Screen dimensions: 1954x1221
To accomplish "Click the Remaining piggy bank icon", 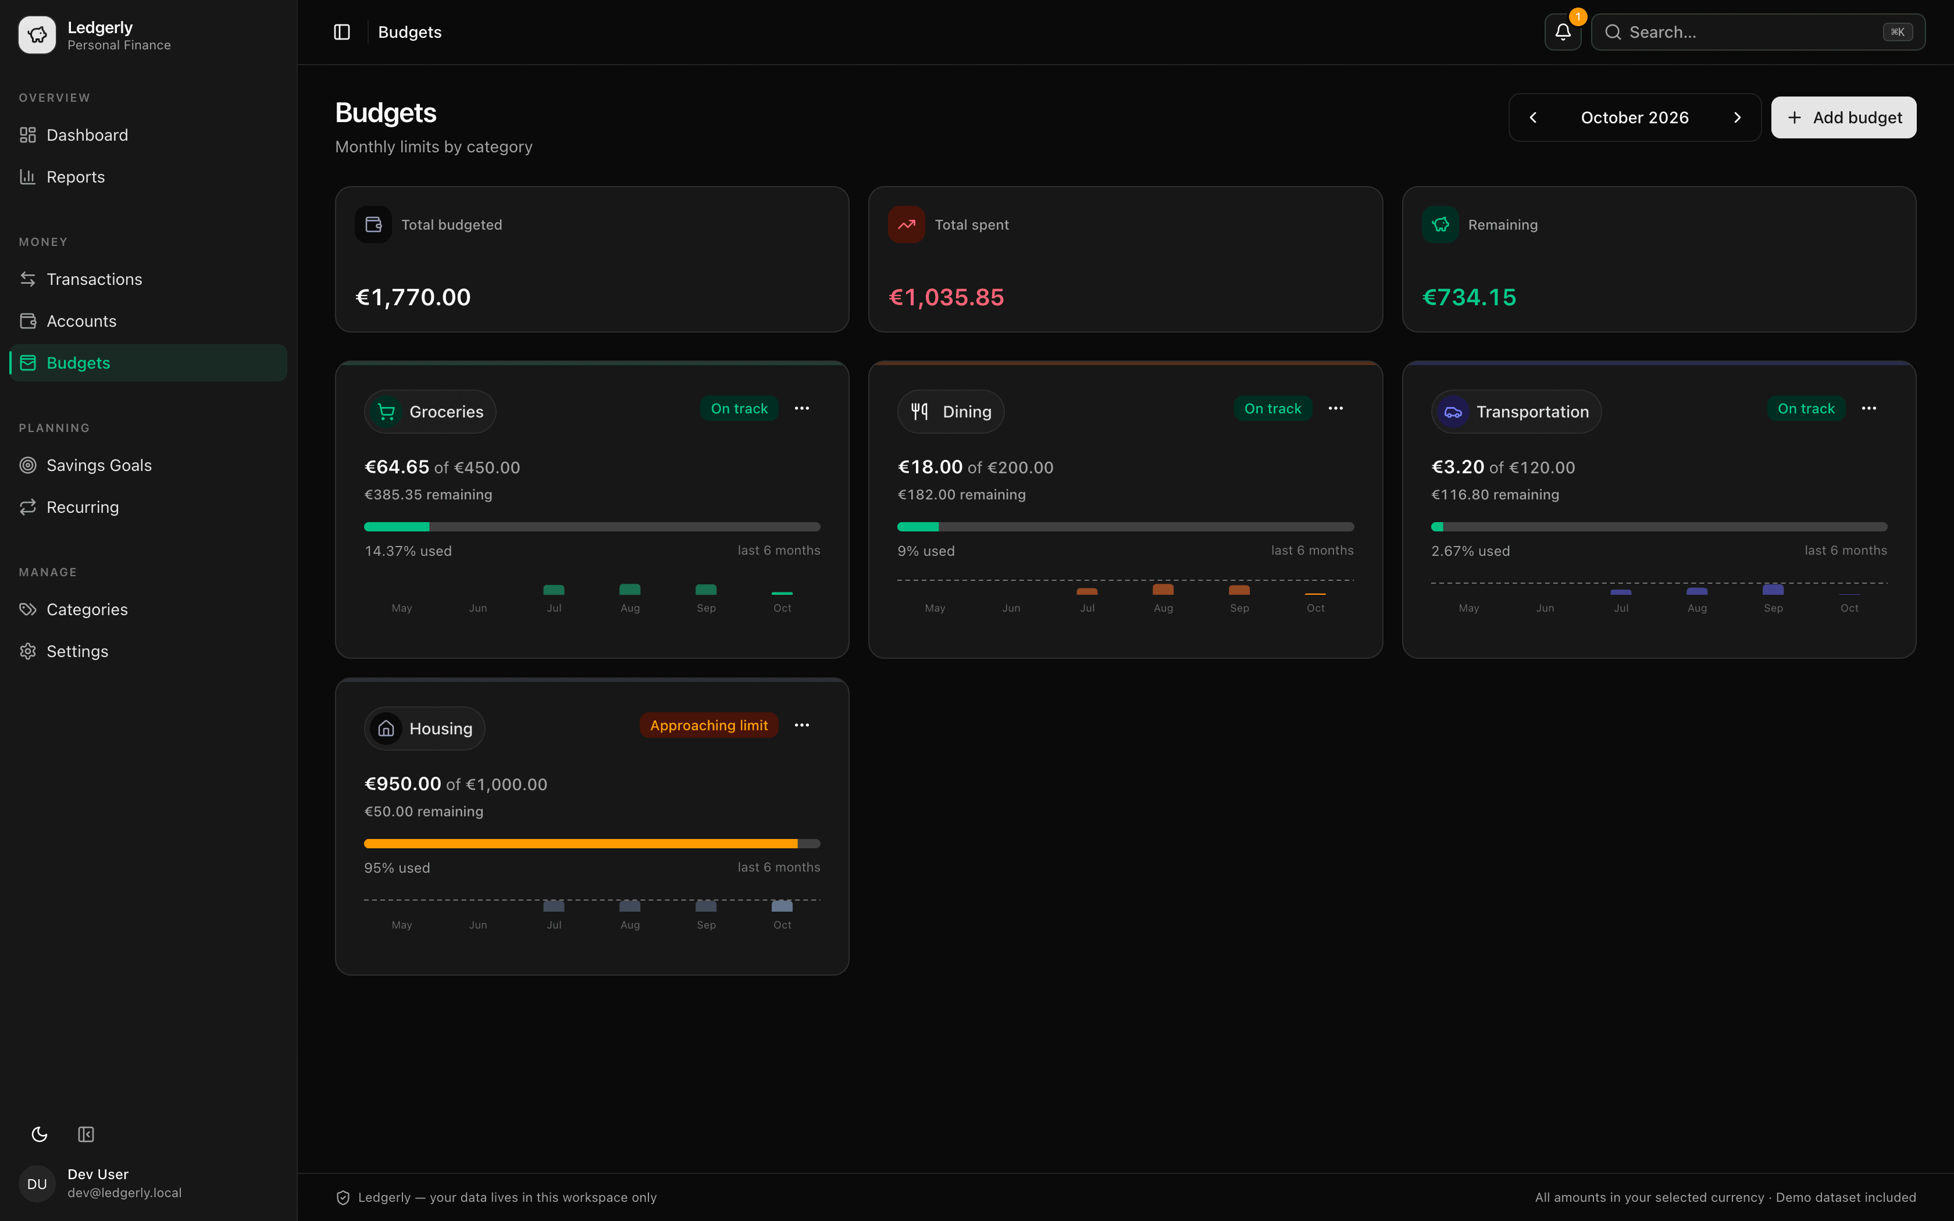I will tap(1440, 224).
